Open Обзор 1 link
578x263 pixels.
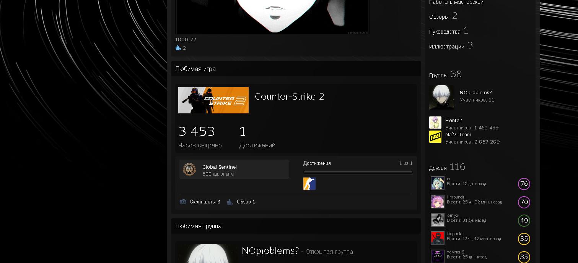246,202
